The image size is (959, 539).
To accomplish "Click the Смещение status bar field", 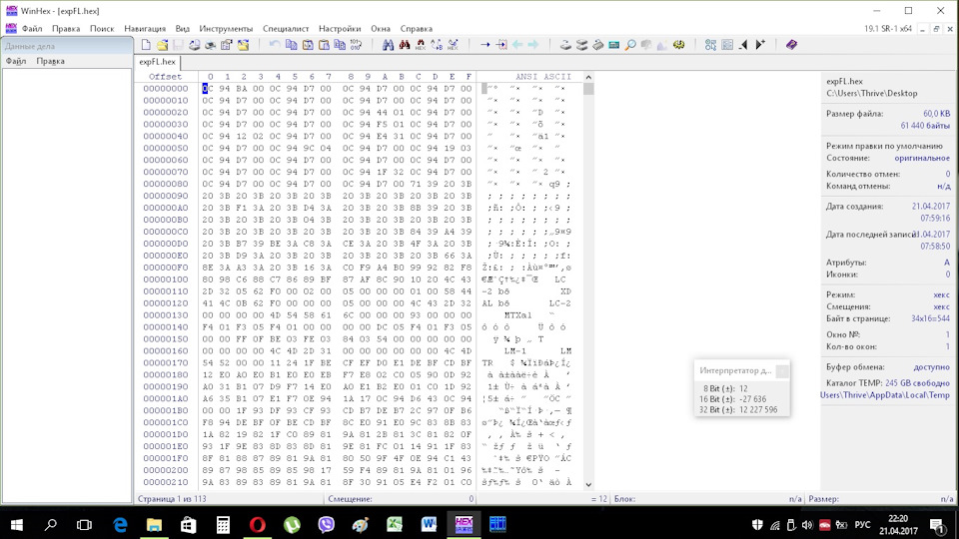I will pyautogui.click(x=400, y=499).
